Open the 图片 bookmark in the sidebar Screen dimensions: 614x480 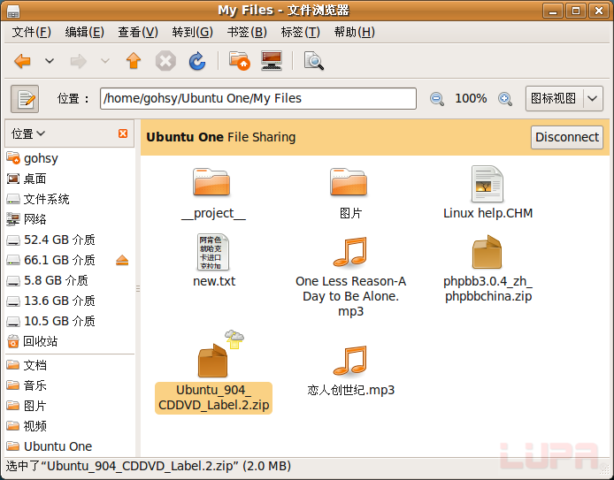point(70,406)
